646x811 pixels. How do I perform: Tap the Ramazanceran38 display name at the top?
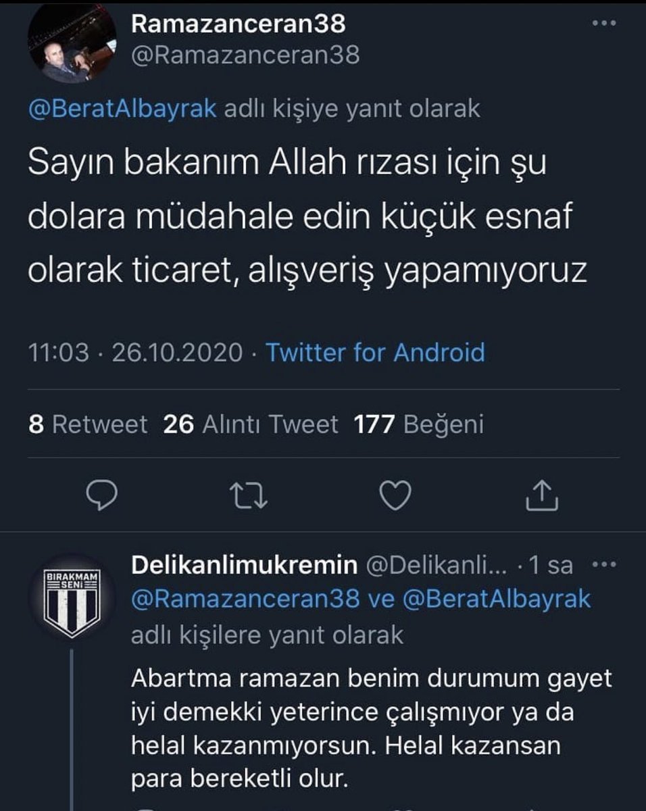[x=238, y=24]
